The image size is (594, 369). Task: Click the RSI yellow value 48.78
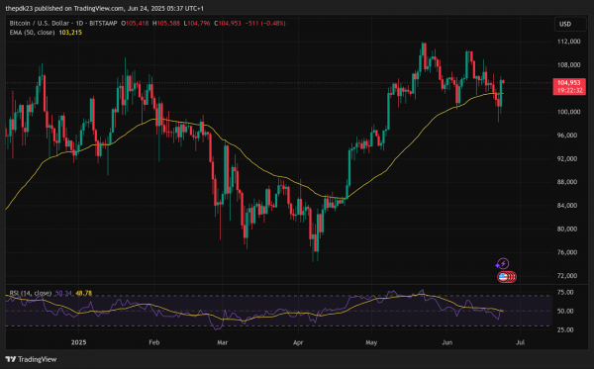[x=84, y=293]
